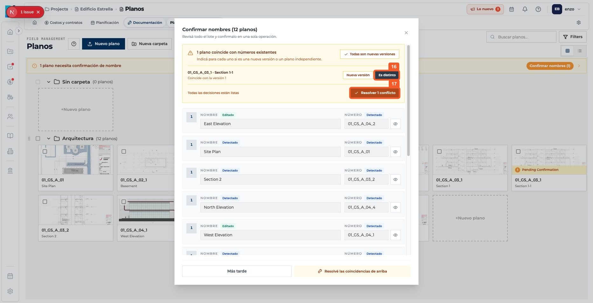Open sidebar home icon
This screenshot has height=303, width=593.
coord(10,32)
